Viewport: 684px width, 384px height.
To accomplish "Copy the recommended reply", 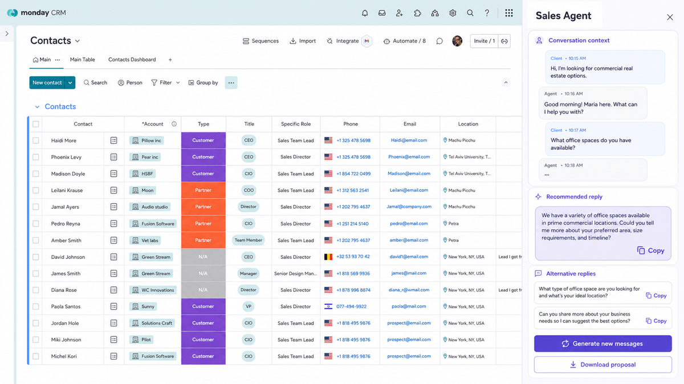I will tap(650, 250).
